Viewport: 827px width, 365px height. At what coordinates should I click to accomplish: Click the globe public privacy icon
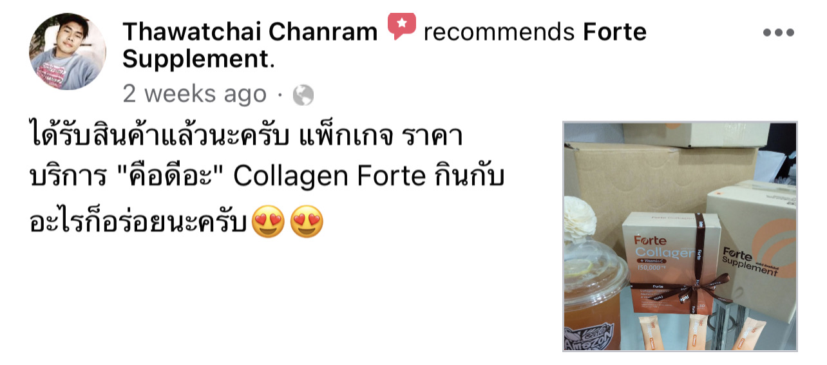pyautogui.click(x=303, y=96)
